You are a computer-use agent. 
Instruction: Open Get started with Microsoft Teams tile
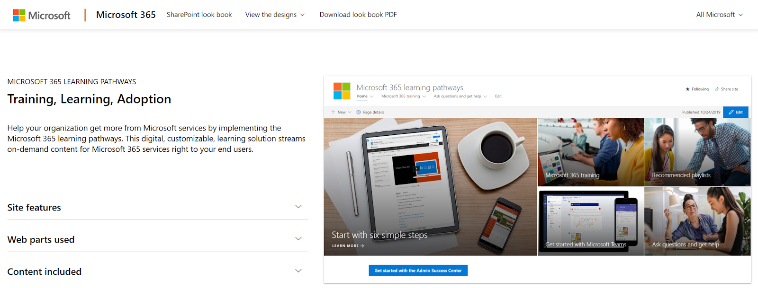pos(590,221)
